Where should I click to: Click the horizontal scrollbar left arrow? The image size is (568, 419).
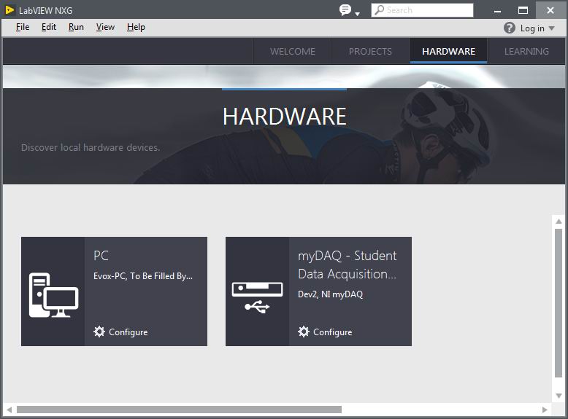9,410
